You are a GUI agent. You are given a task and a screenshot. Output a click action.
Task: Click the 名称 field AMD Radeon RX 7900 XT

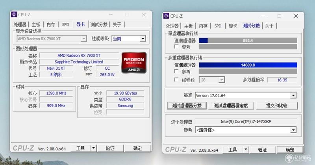point(79,56)
